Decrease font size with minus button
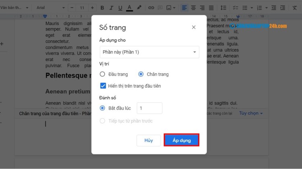302x169 pixels. coord(72,8)
